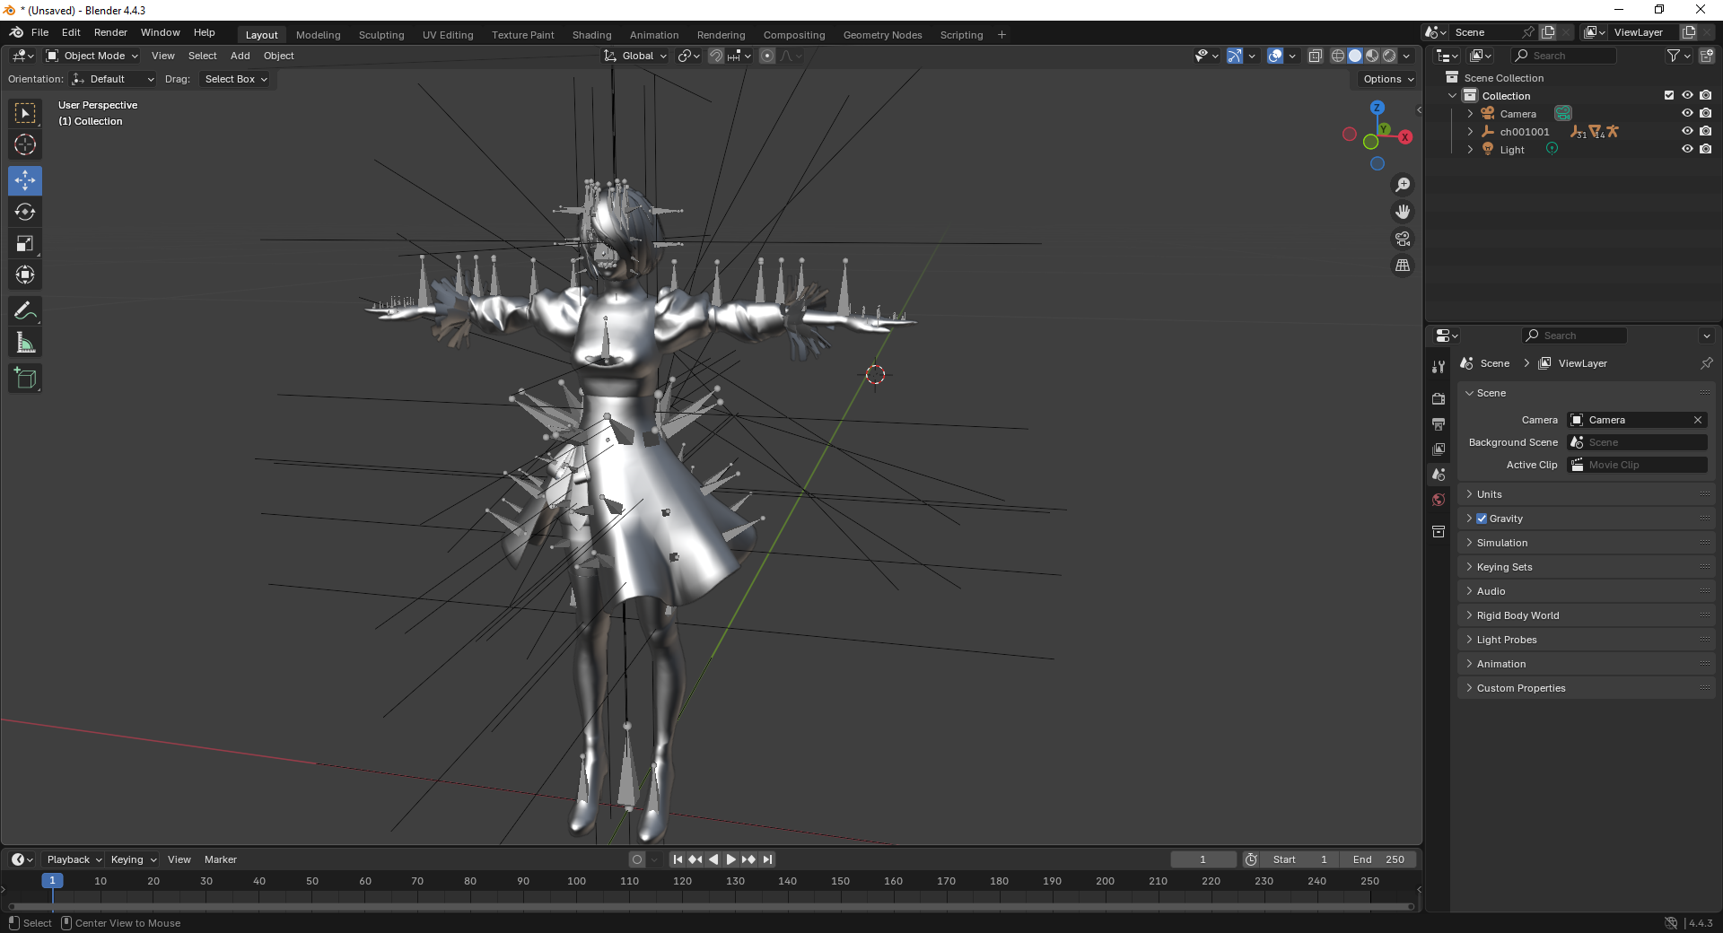
Task: Open the File menu
Action: coord(39,32)
